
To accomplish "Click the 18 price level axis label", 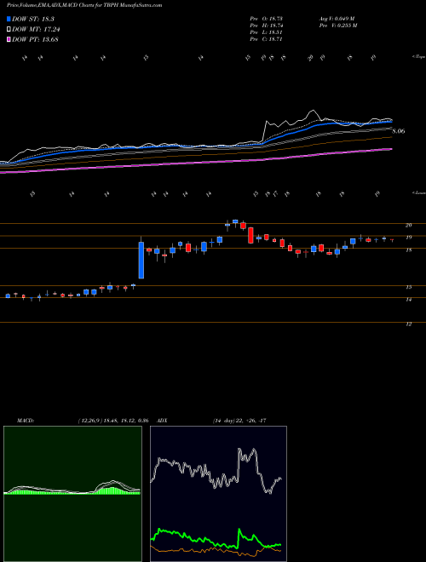I will click(408, 249).
